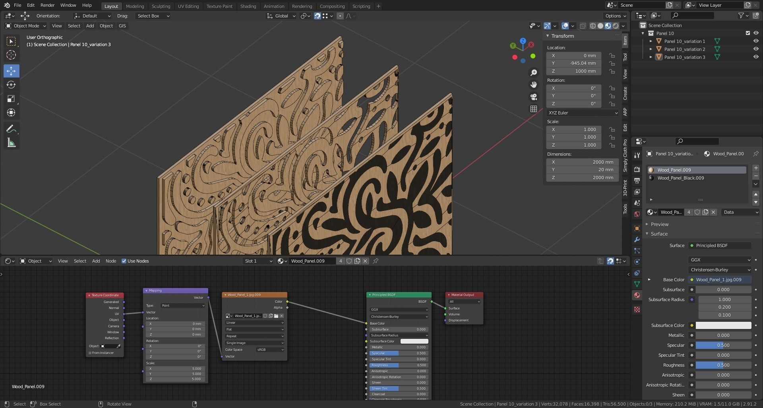
Task: Switch to the Shading workspace tab
Action: [248, 6]
